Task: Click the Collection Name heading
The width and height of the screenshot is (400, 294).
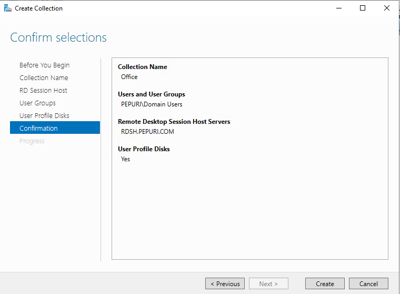Action: 142,67
